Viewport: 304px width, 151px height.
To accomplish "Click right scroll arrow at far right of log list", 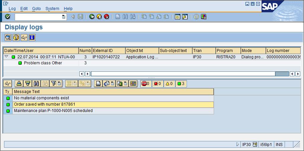I will [x=298, y=74].
